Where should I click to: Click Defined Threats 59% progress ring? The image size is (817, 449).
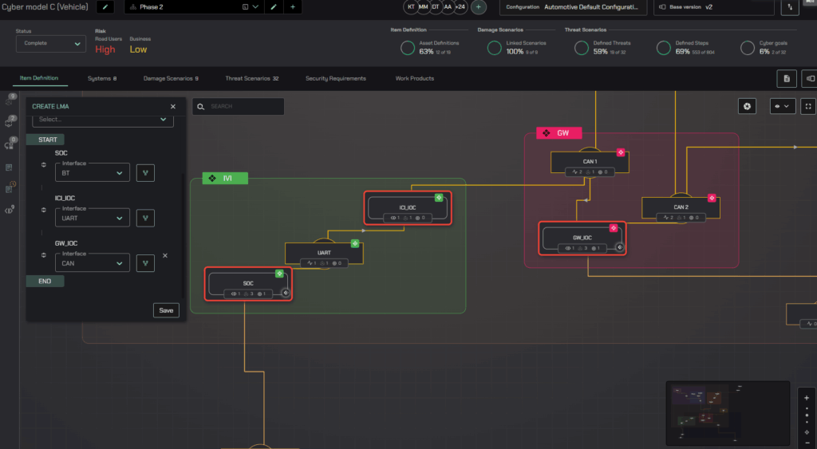(x=582, y=48)
